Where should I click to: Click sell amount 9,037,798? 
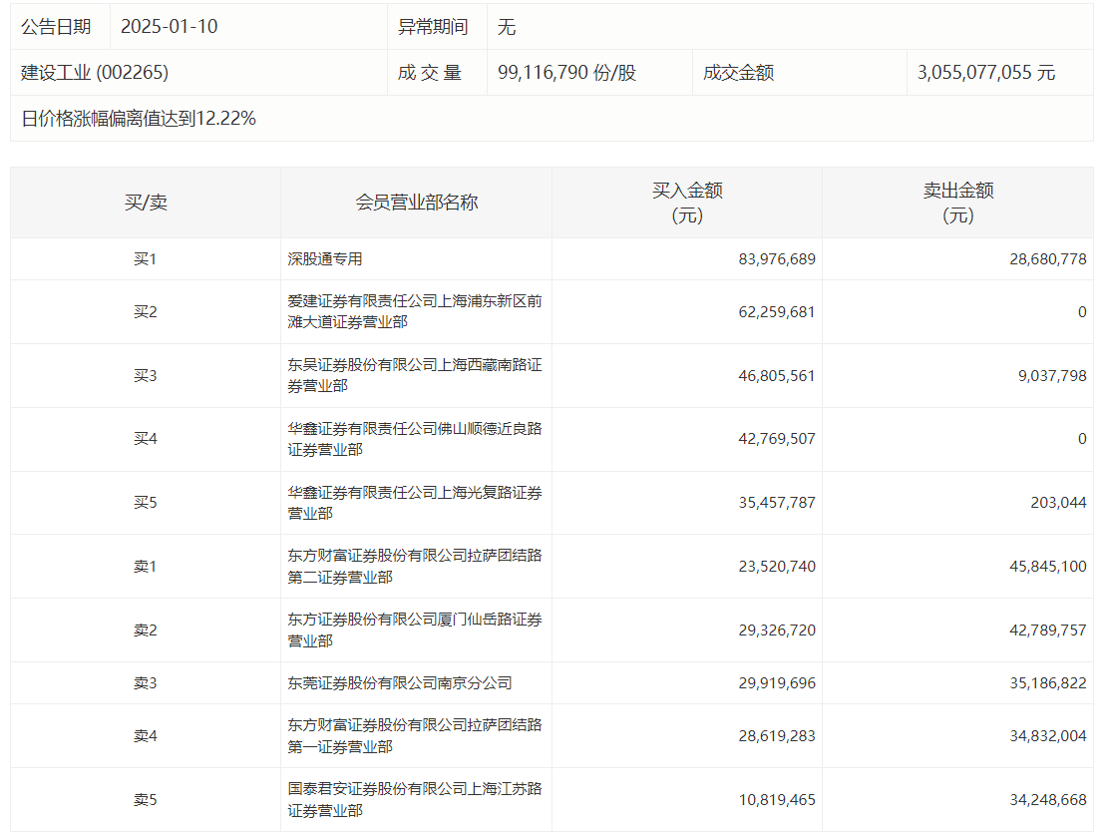pyautogui.click(x=1052, y=375)
